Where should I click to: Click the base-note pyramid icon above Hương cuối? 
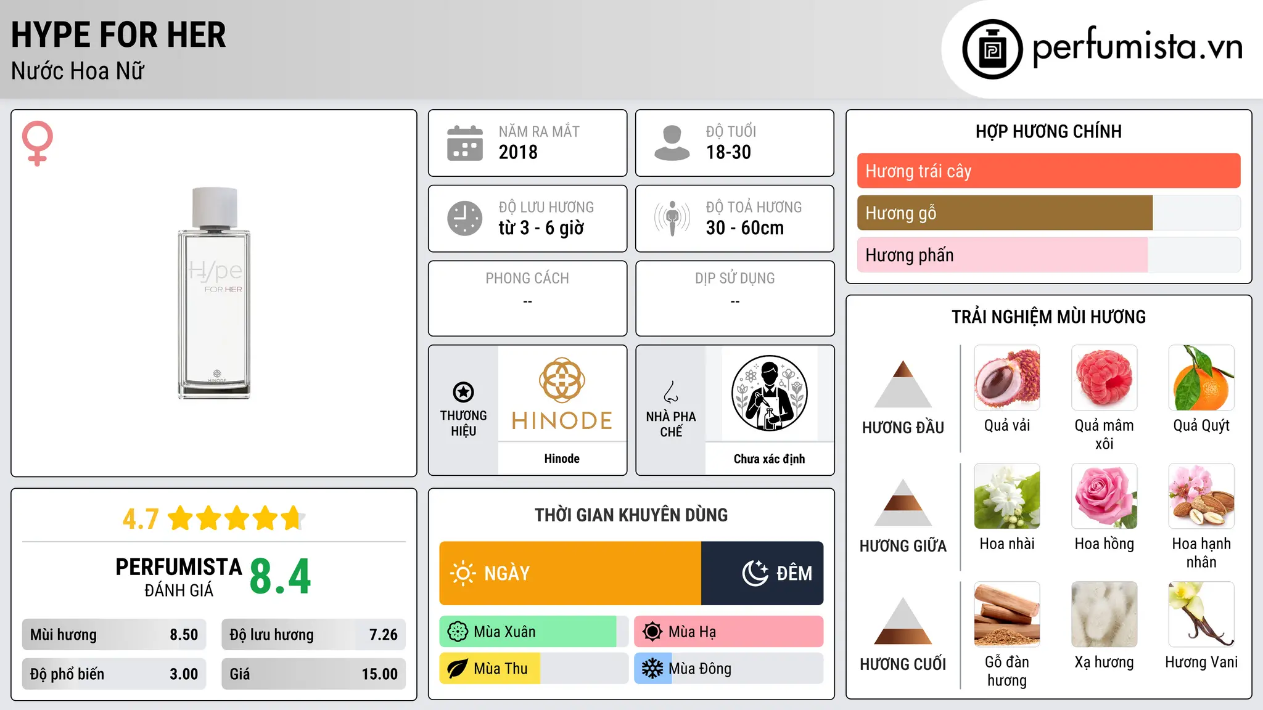903,621
